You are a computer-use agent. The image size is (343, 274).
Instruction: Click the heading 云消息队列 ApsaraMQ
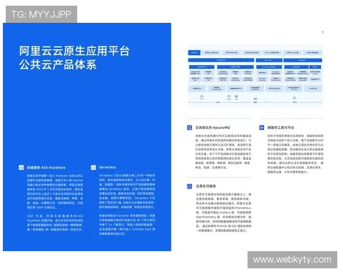pos(213,127)
